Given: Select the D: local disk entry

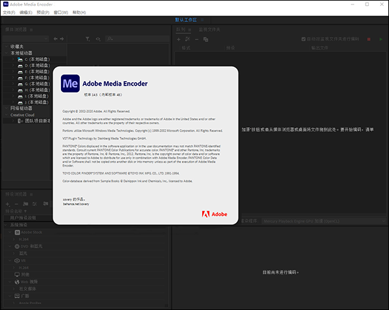Looking at the screenshot, I should 36,66.
